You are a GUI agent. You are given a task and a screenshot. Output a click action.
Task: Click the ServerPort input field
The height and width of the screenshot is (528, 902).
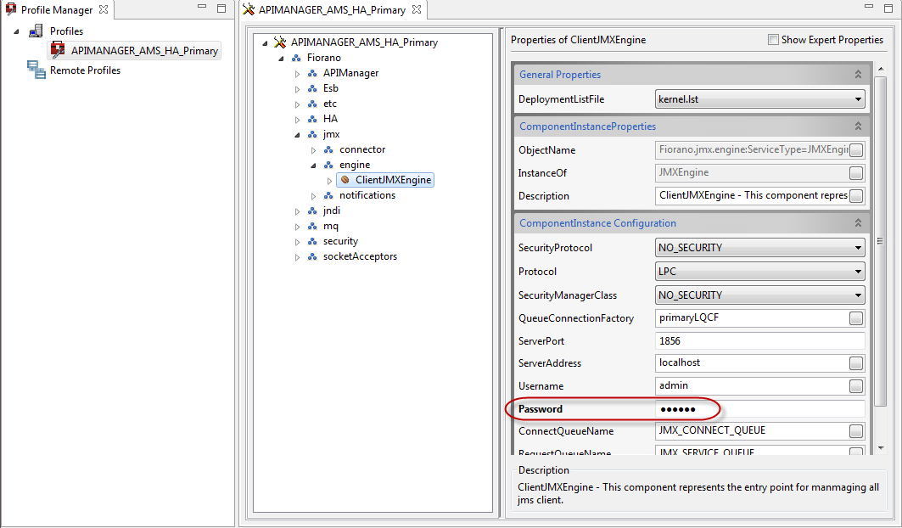[x=760, y=341]
